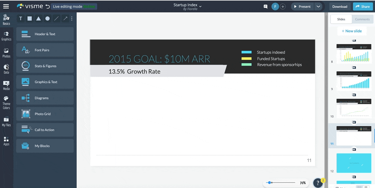Click the undo arrow icon
The image size is (375, 188).
(x=47, y=7)
